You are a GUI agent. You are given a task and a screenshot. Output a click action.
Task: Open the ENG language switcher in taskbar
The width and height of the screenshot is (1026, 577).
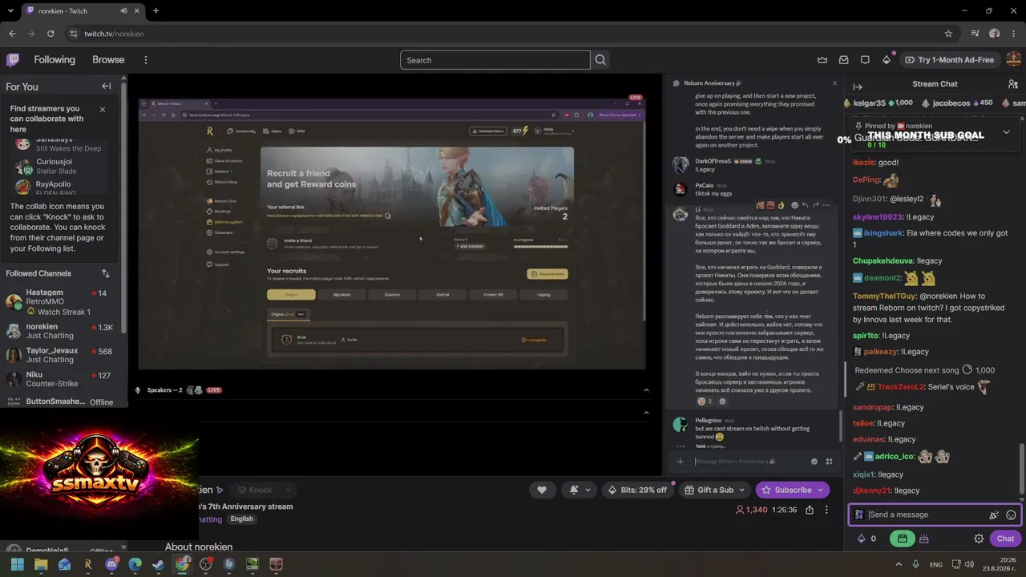pyautogui.click(x=935, y=564)
